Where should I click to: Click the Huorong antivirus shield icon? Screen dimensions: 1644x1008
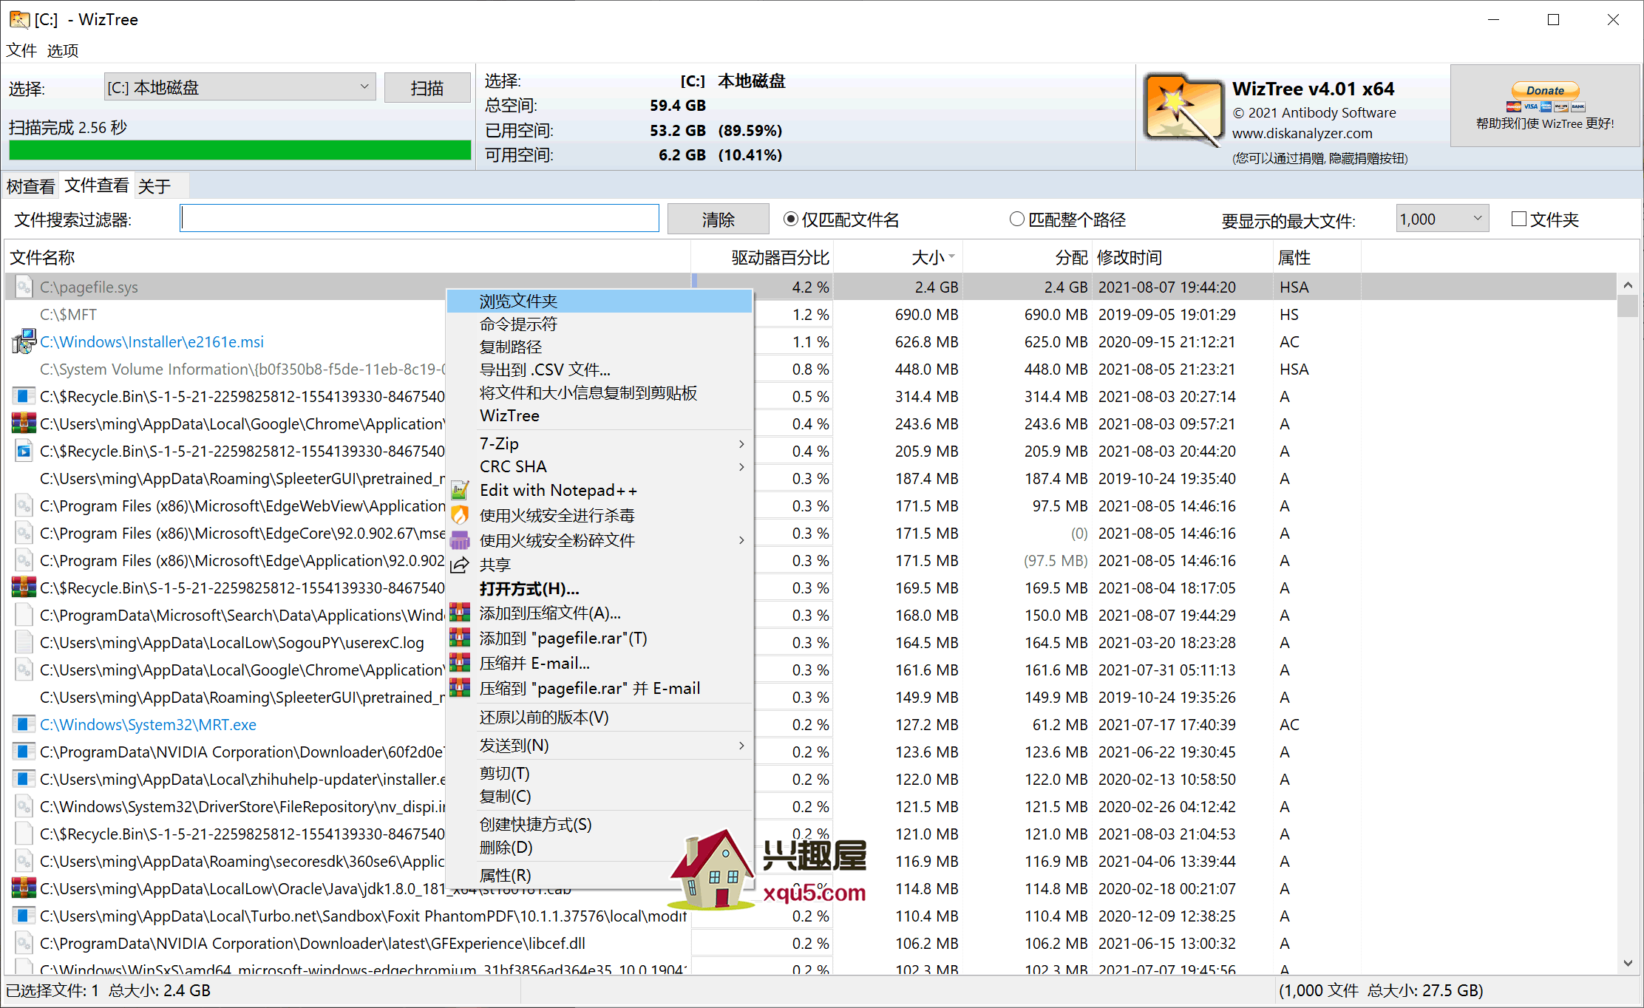click(x=460, y=515)
